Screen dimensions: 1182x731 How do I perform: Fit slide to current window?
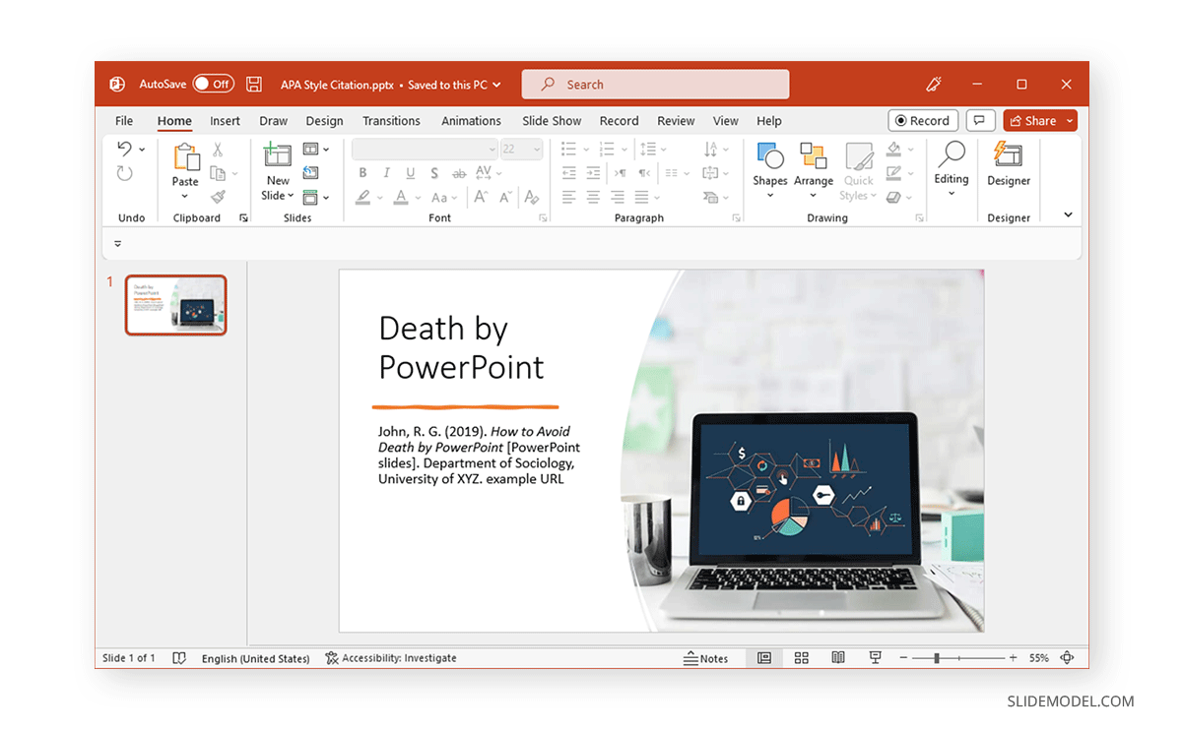click(x=1068, y=658)
